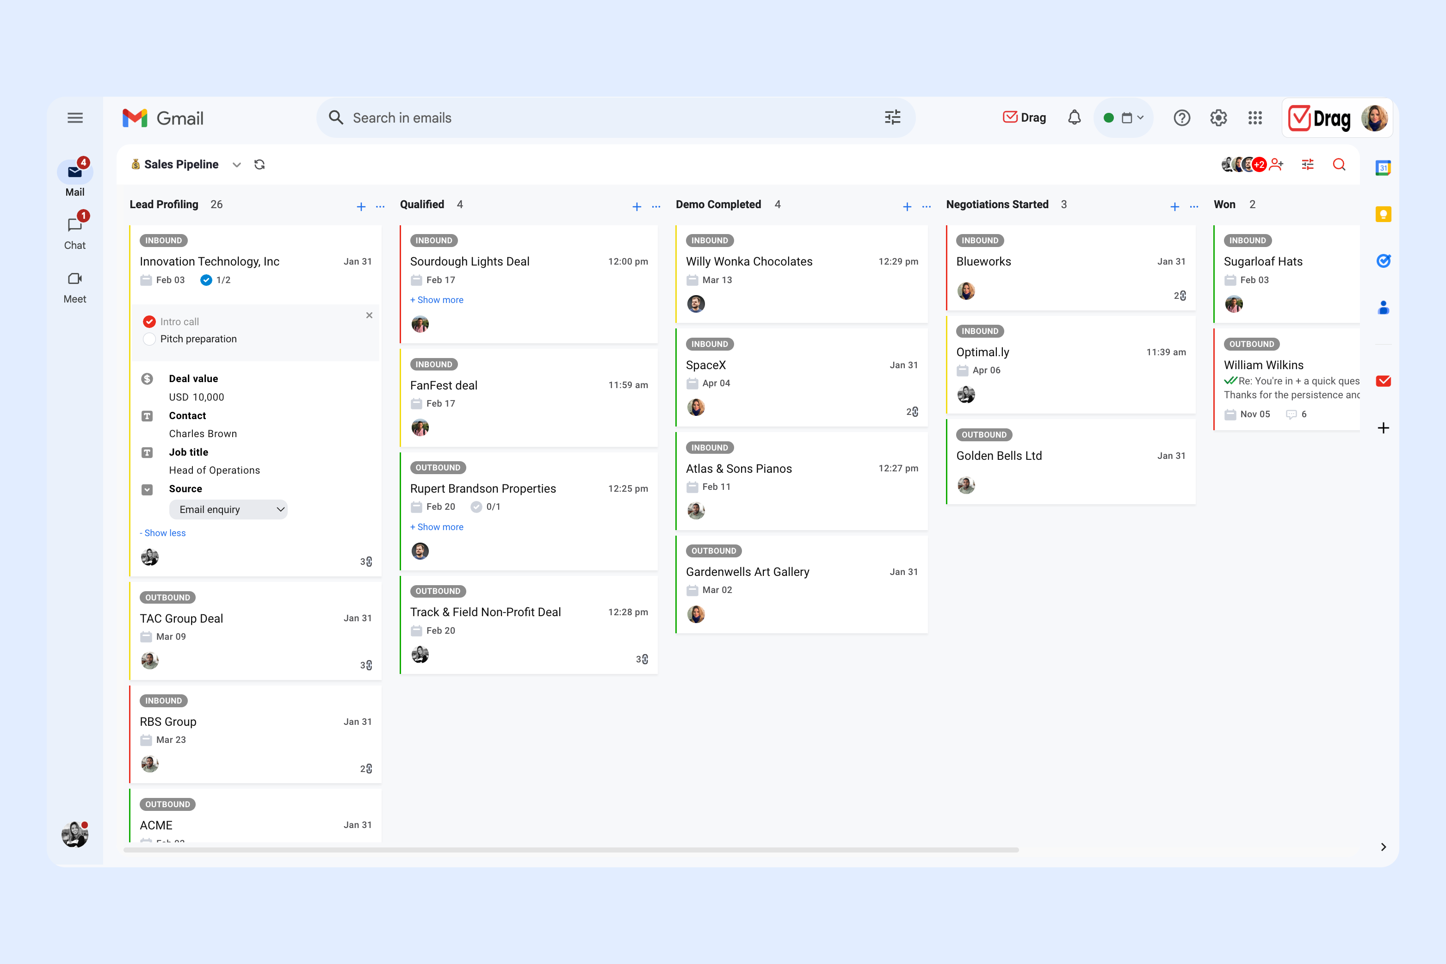Edit the USD 10,000 deal value

(x=197, y=397)
